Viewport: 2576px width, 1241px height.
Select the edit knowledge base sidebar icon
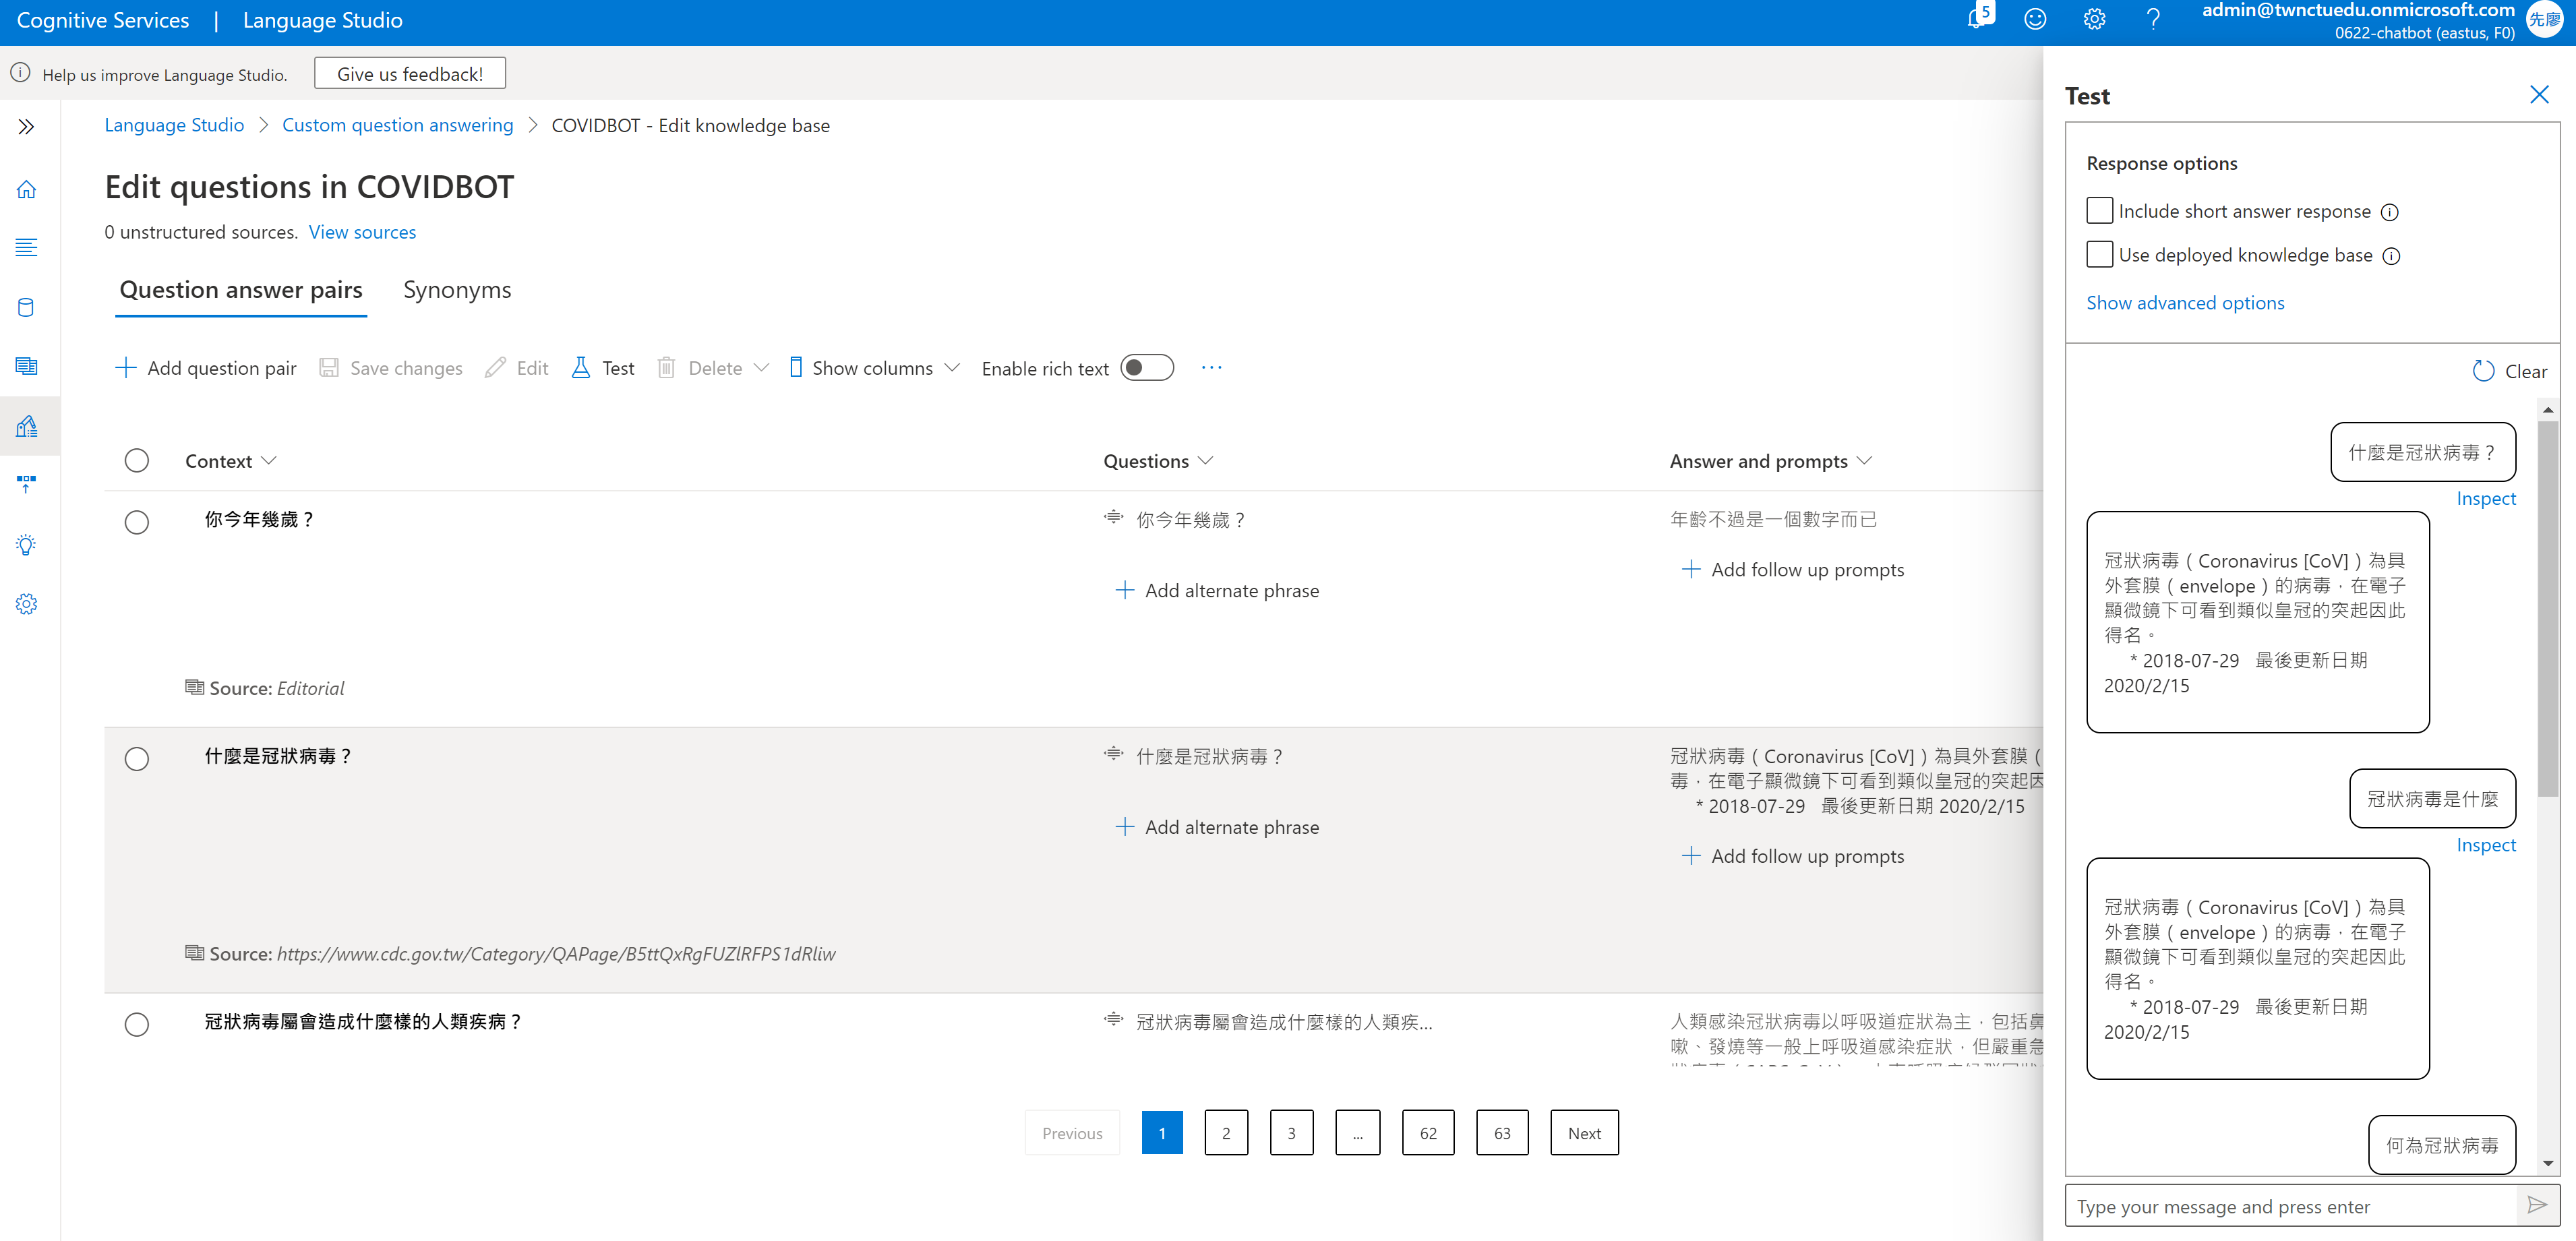click(27, 426)
